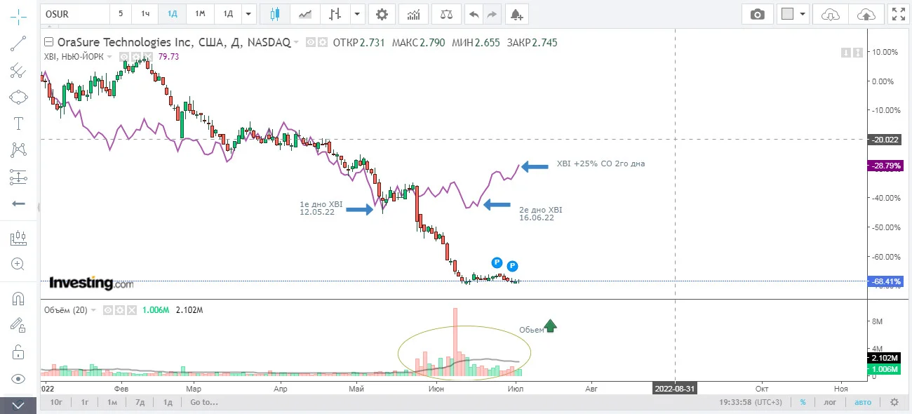Viewport: 912px width, 414px height.
Task: Set the range to 7д
Action: pos(140,402)
